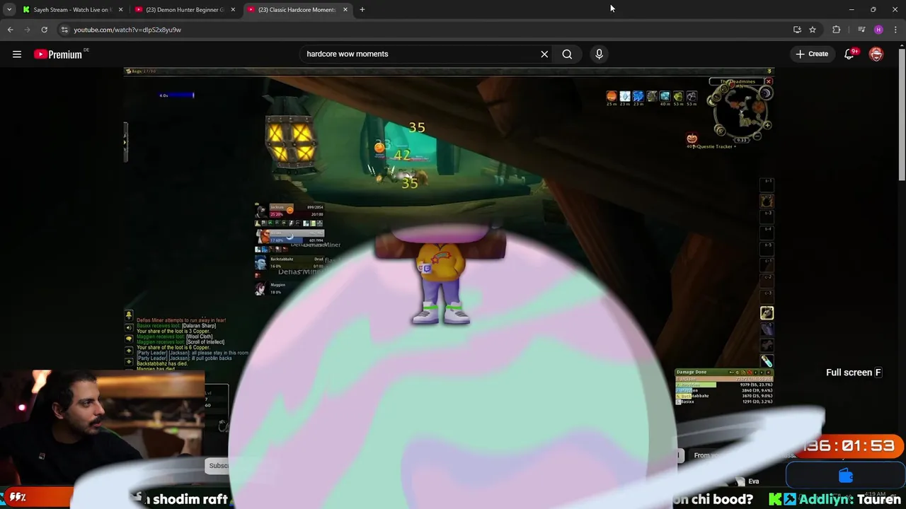Screen dimensions: 906x509
Task: Open Chrome's three-dot menu
Action: coord(895,30)
